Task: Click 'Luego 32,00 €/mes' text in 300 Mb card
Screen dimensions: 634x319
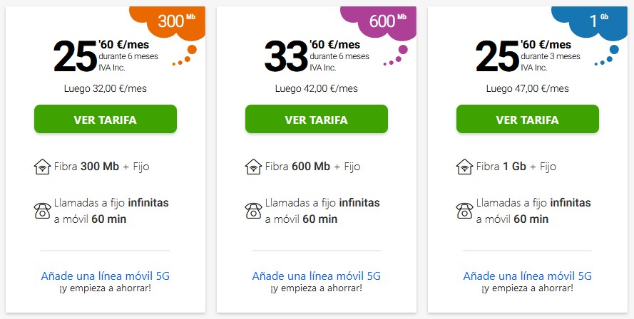Action: (105, 88)
